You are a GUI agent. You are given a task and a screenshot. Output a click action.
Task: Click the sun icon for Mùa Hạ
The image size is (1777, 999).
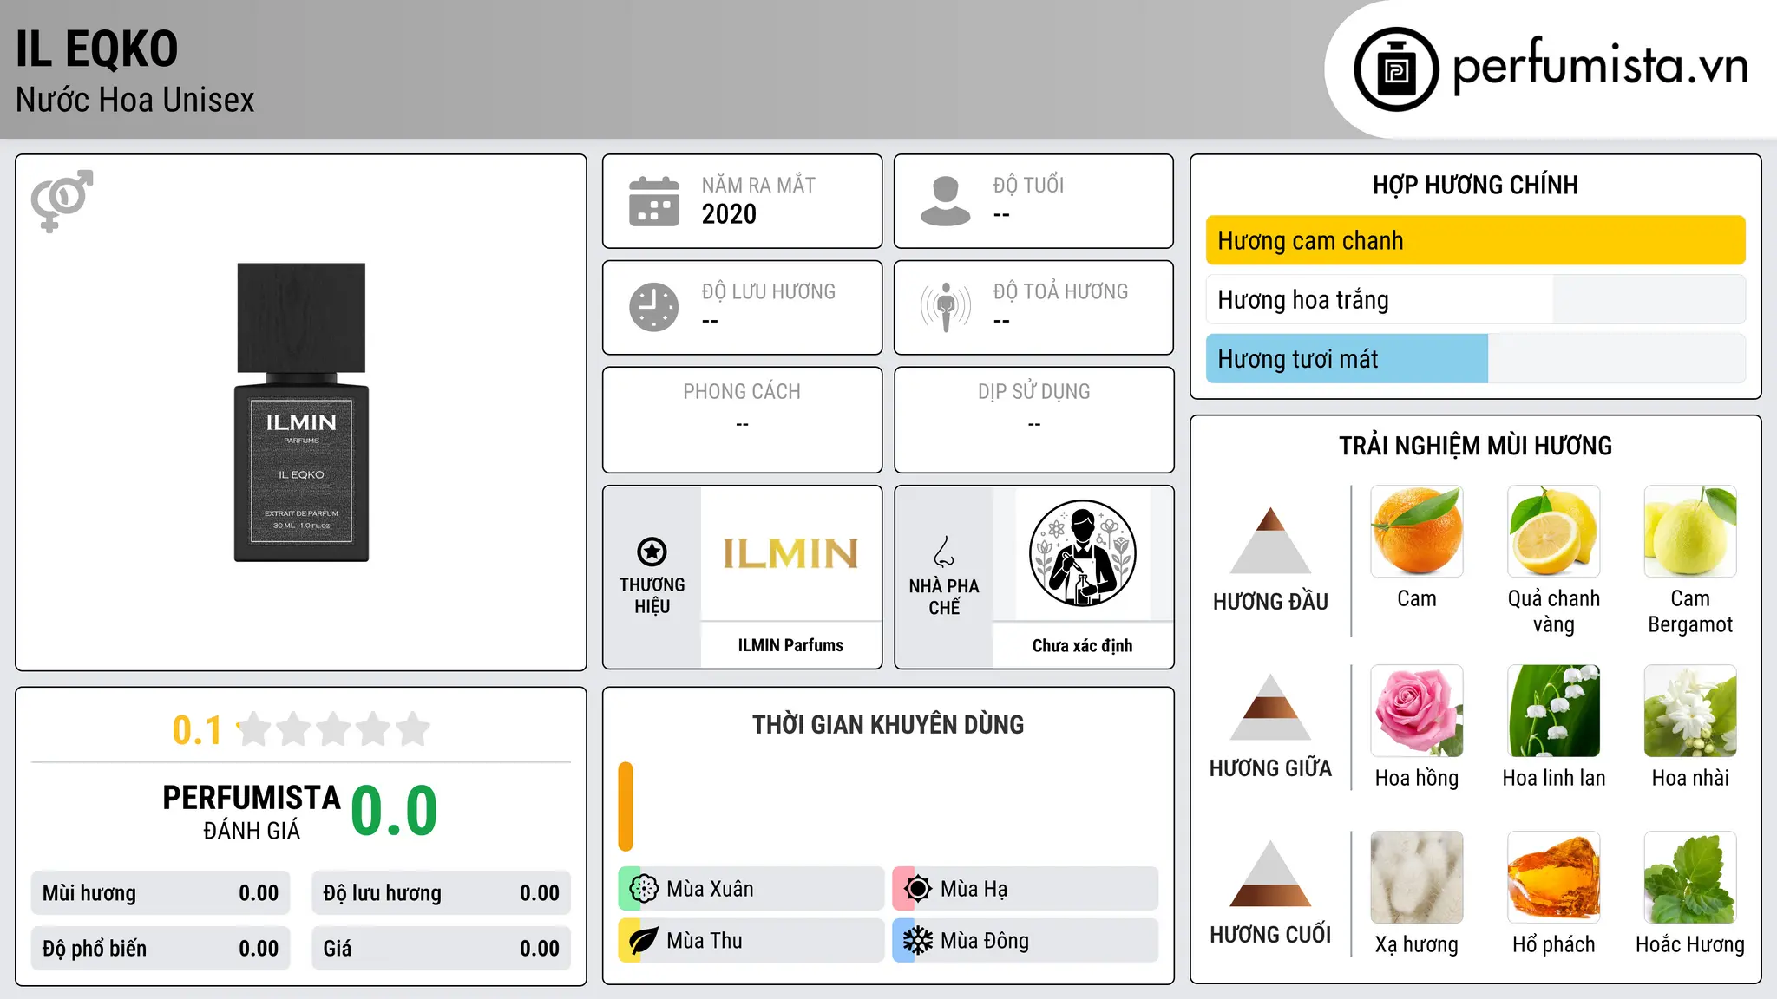(x=918, y=889)
